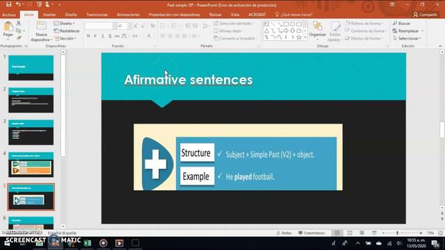Open the font size combo box
445x250 pixels.
click(124, 26)
